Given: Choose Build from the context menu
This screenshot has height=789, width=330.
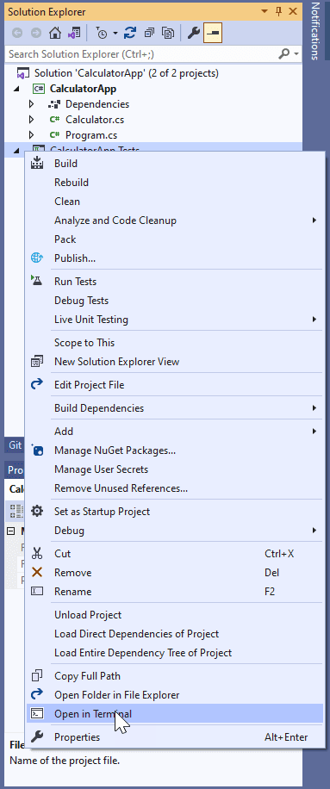Looking at the screenshot, I should (175, 164).
